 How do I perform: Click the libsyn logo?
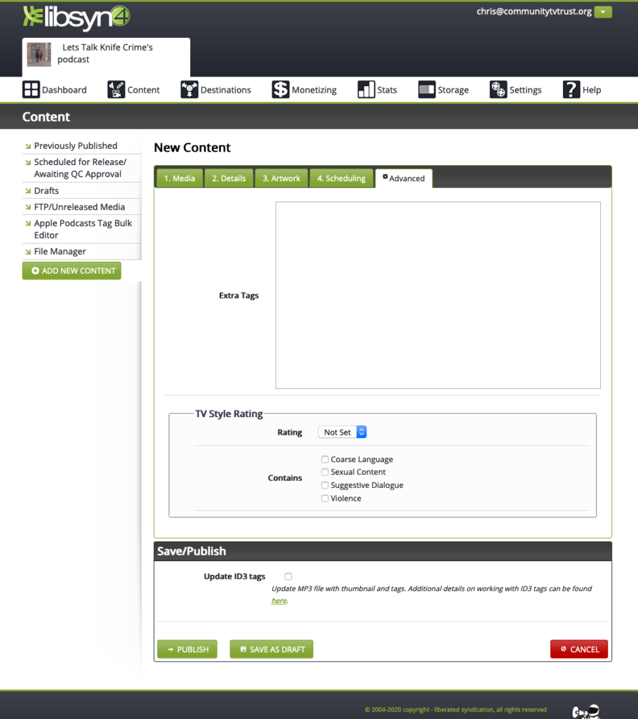(x=77, y=18)
